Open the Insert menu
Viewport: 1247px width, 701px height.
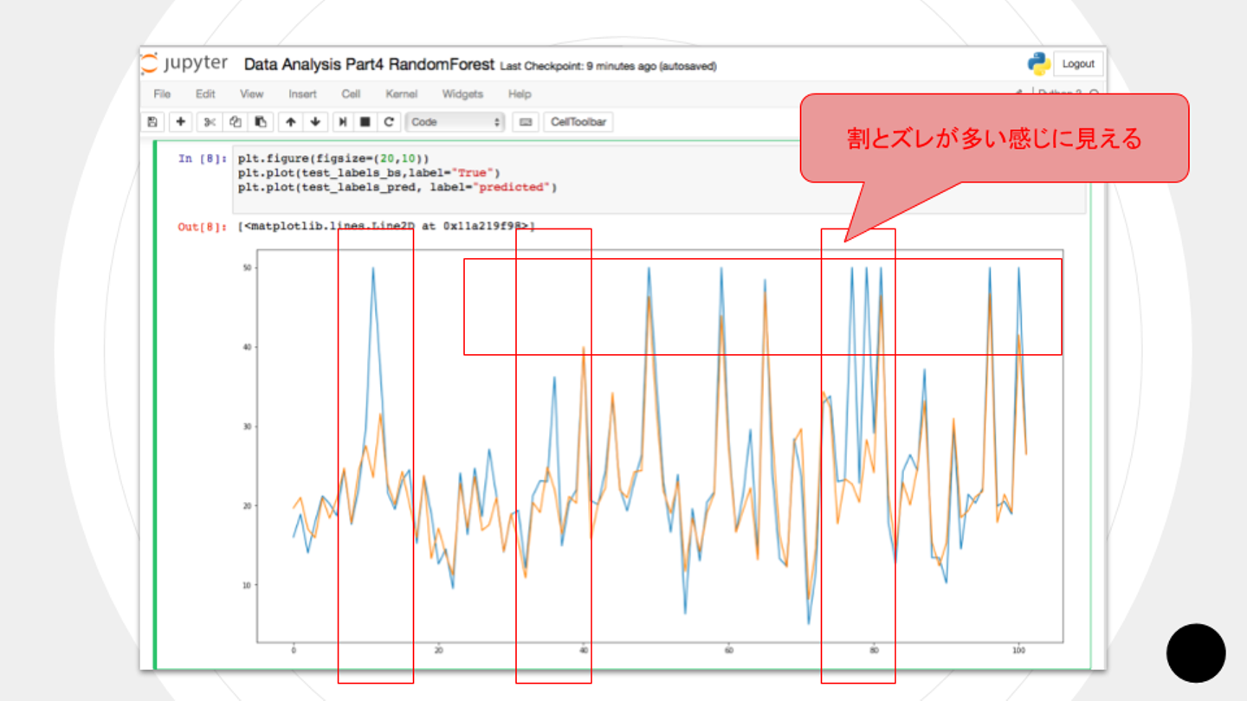click(303, 93)
